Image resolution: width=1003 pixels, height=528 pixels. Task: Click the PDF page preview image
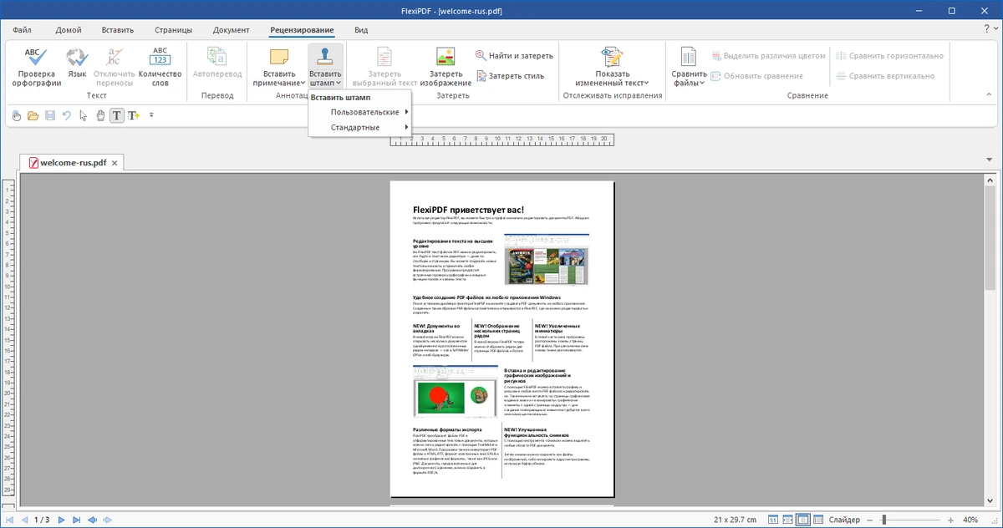click(x=502, y=339)
